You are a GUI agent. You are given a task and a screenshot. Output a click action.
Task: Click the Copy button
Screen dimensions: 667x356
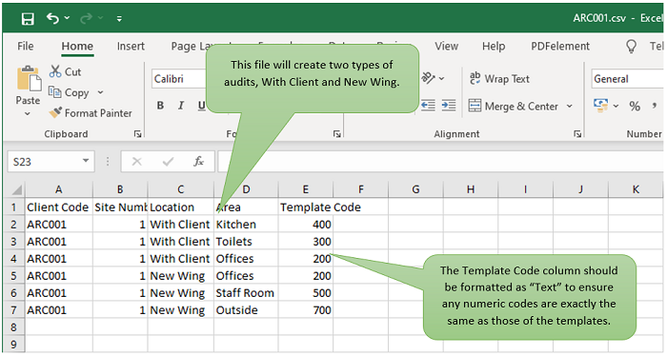click(x=69, y=92)
